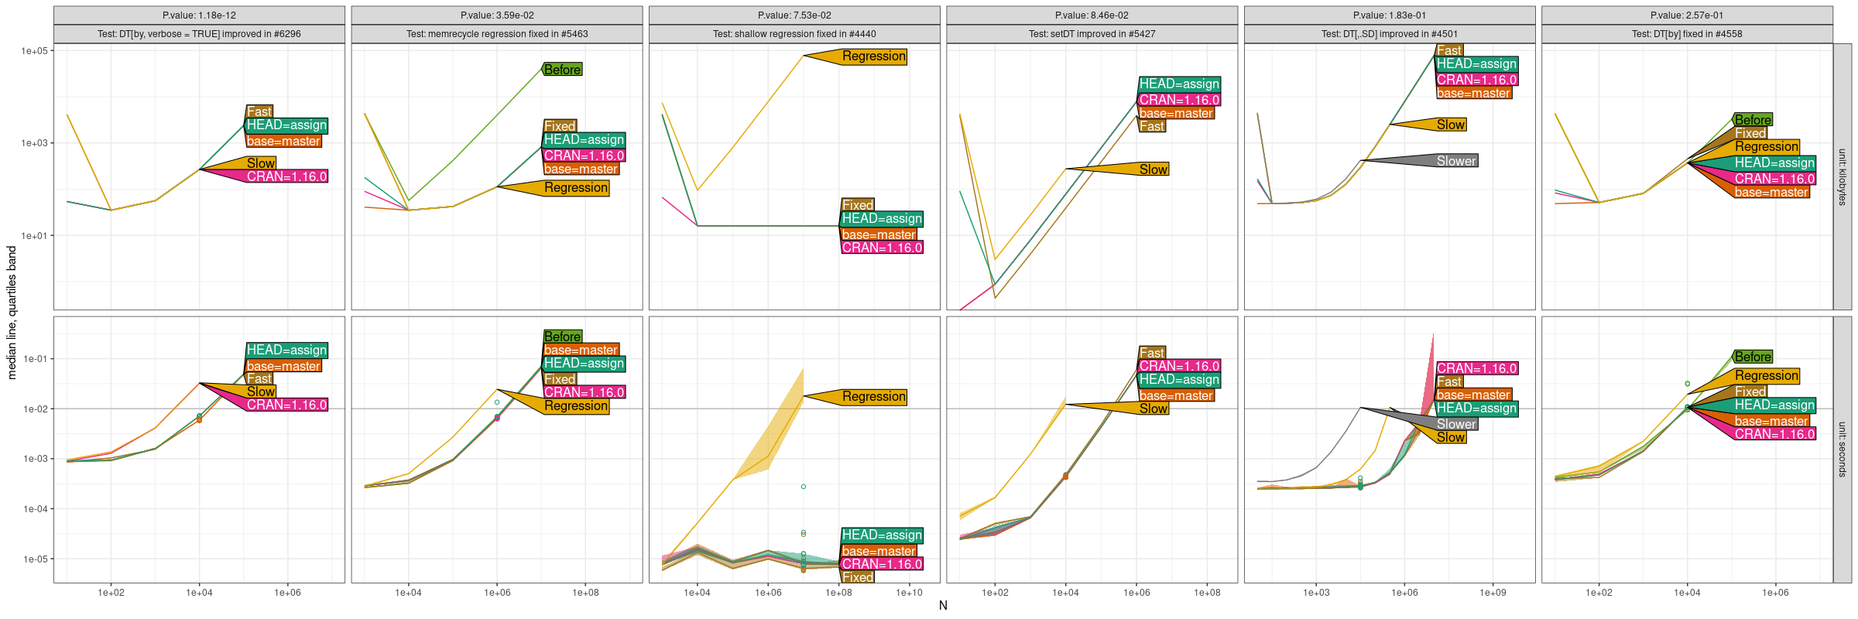Click 'Regression' label in shallow kilobytes panel

pos(874,56)
